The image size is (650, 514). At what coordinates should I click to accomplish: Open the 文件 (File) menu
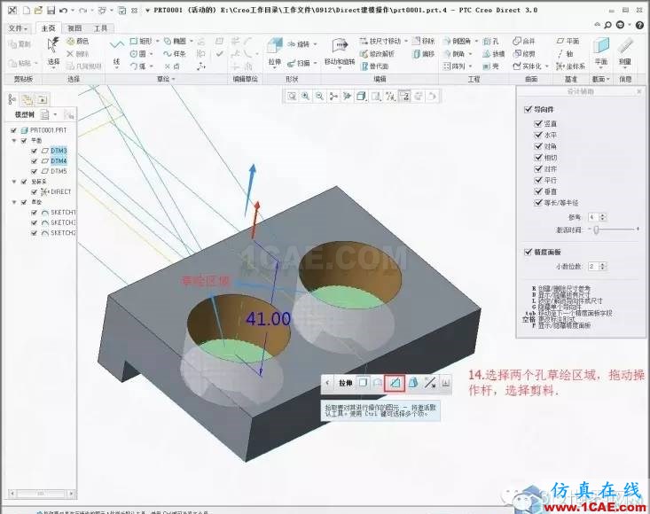(x=18, y=28)
